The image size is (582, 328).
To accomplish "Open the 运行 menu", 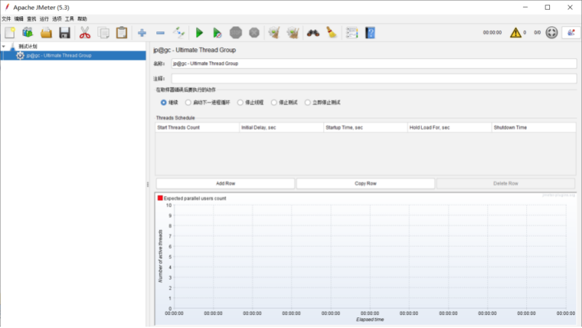I will 44,19.
